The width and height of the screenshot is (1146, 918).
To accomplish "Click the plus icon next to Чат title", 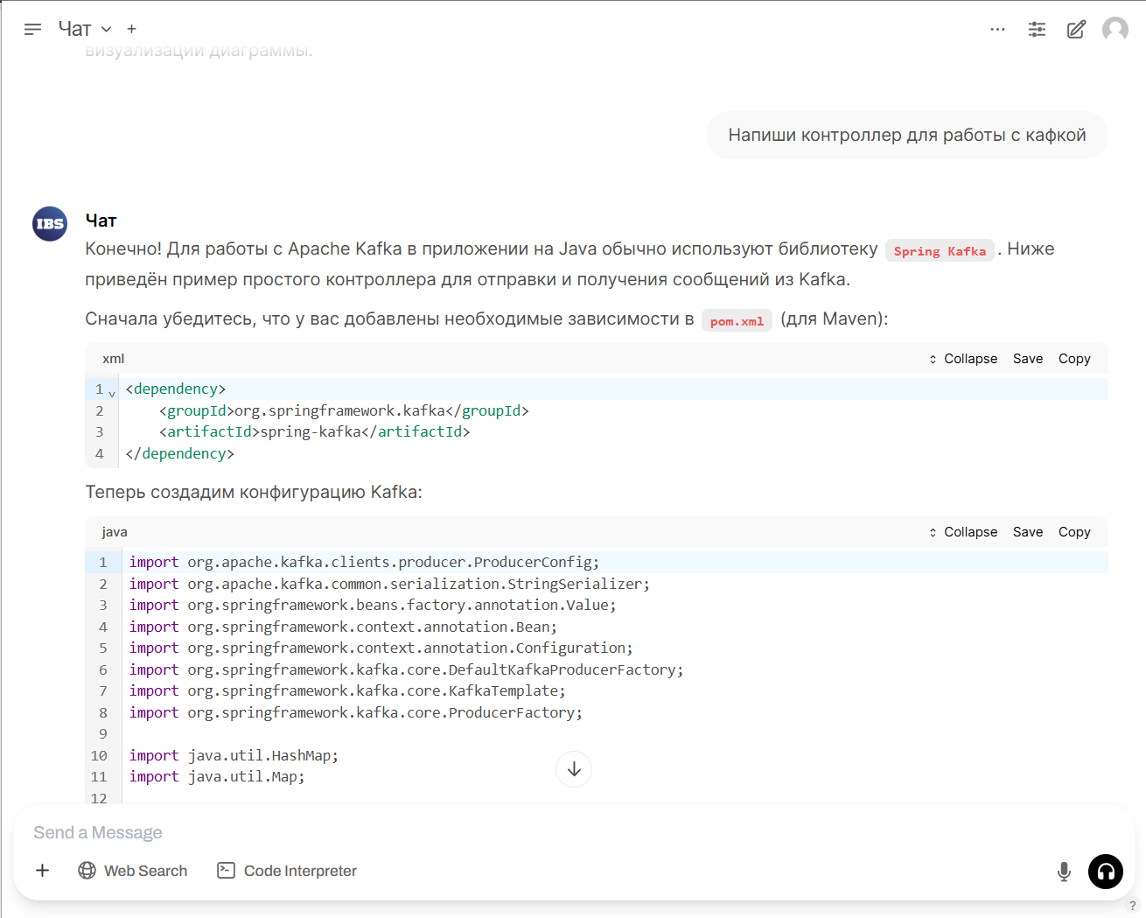I will pyautogui.click(x=131, y=29).
